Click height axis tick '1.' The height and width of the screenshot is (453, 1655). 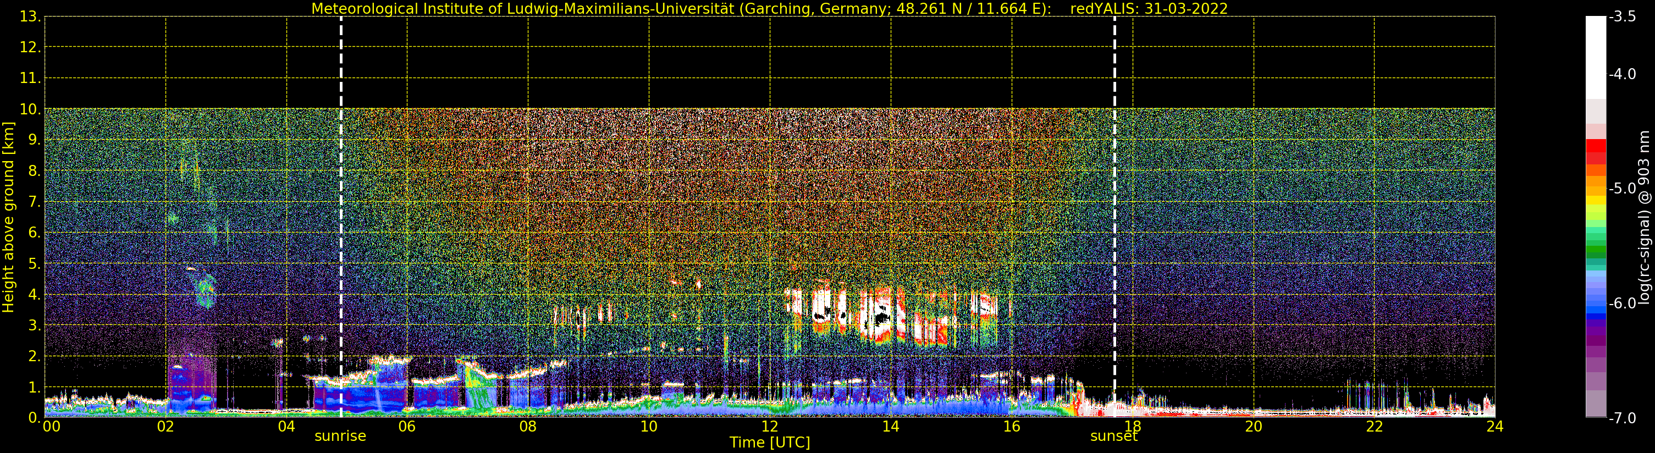[35, 387]
